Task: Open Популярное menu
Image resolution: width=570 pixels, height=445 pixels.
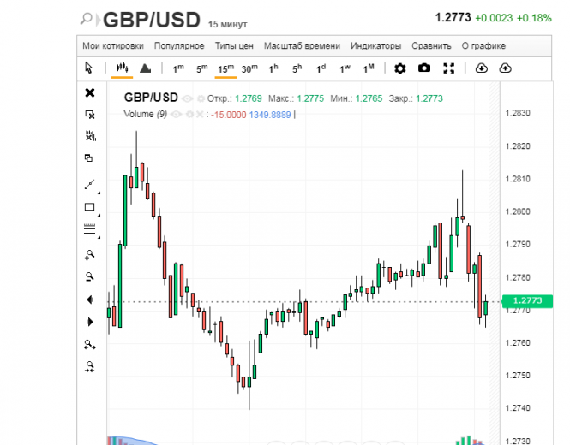Action: [x=179, y=46]
